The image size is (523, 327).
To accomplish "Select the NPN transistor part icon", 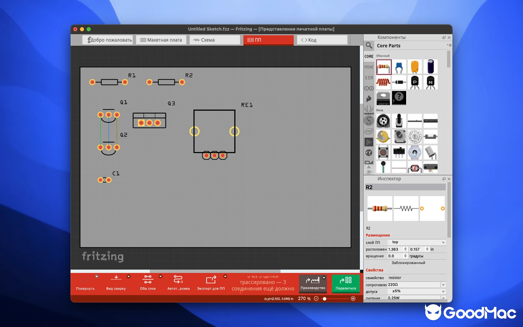I will pos(430,82).
